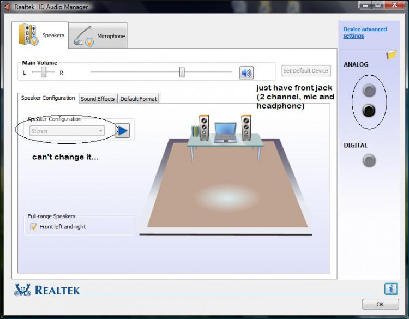Toggle Front left and right checkbox
This screenshot has width=409, height=319.
coord(33,227)
